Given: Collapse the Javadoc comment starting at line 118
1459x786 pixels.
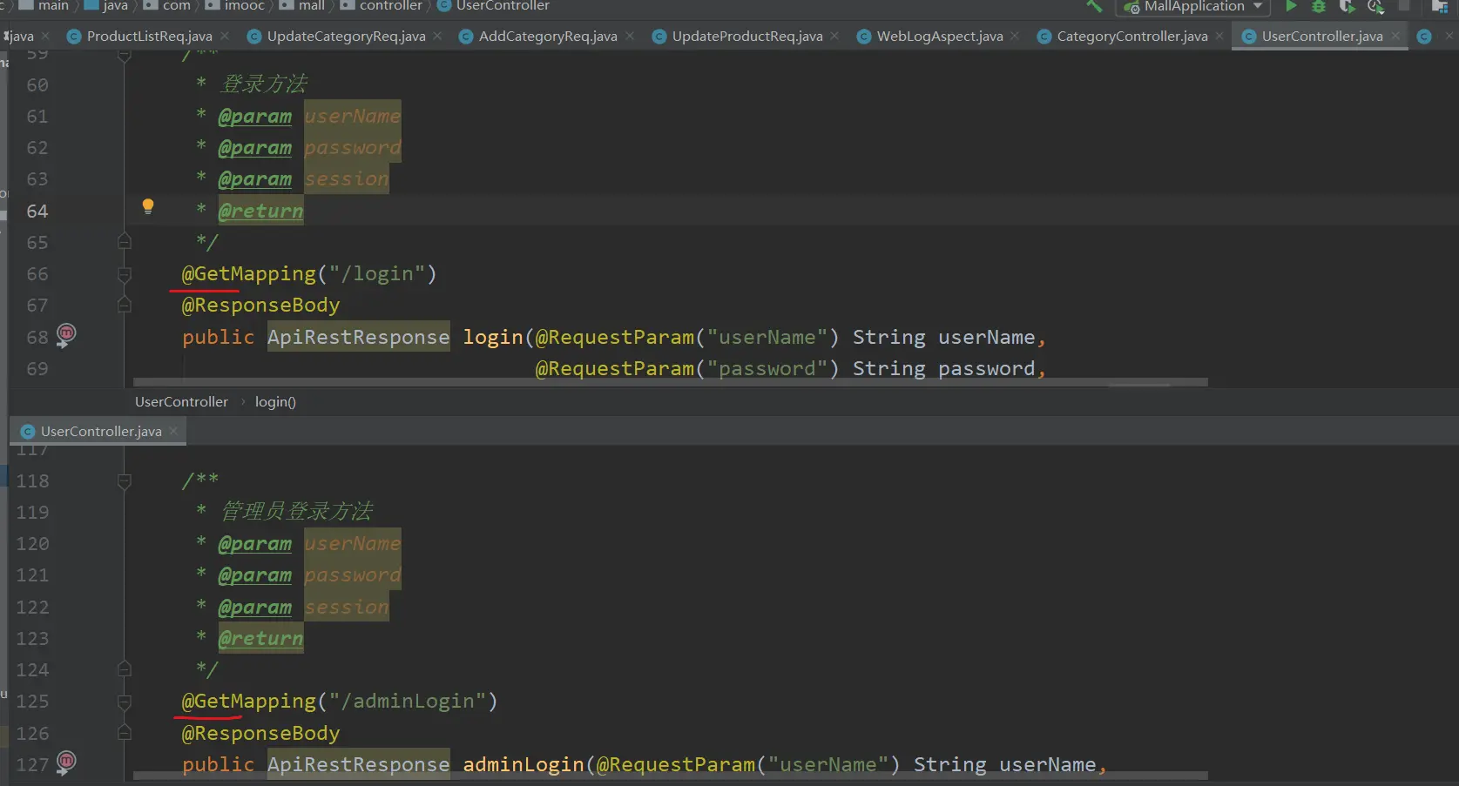Looking at the screenshot, I should pos(125,480).
